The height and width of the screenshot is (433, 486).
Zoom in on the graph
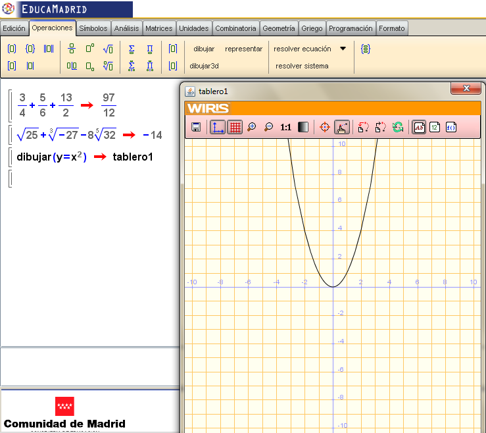click(x=252, y=127)
